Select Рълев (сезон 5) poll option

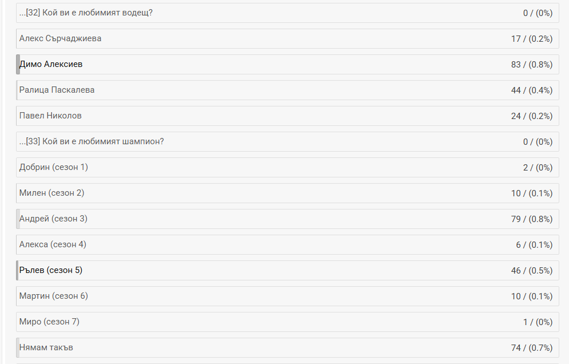51,270
